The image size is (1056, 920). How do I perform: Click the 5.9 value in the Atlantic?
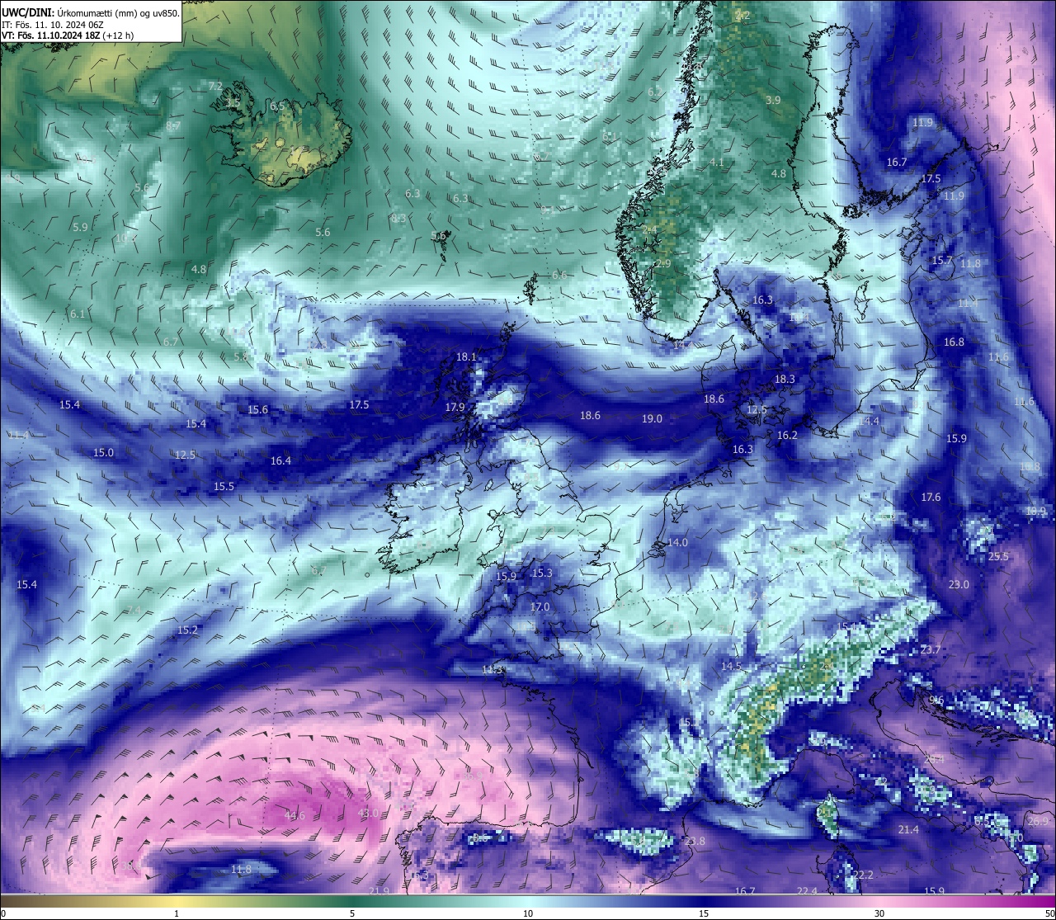80,227
